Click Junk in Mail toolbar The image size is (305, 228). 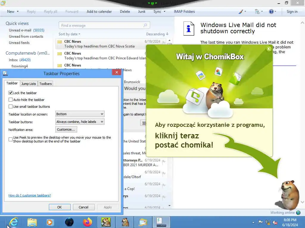(141, 12)
